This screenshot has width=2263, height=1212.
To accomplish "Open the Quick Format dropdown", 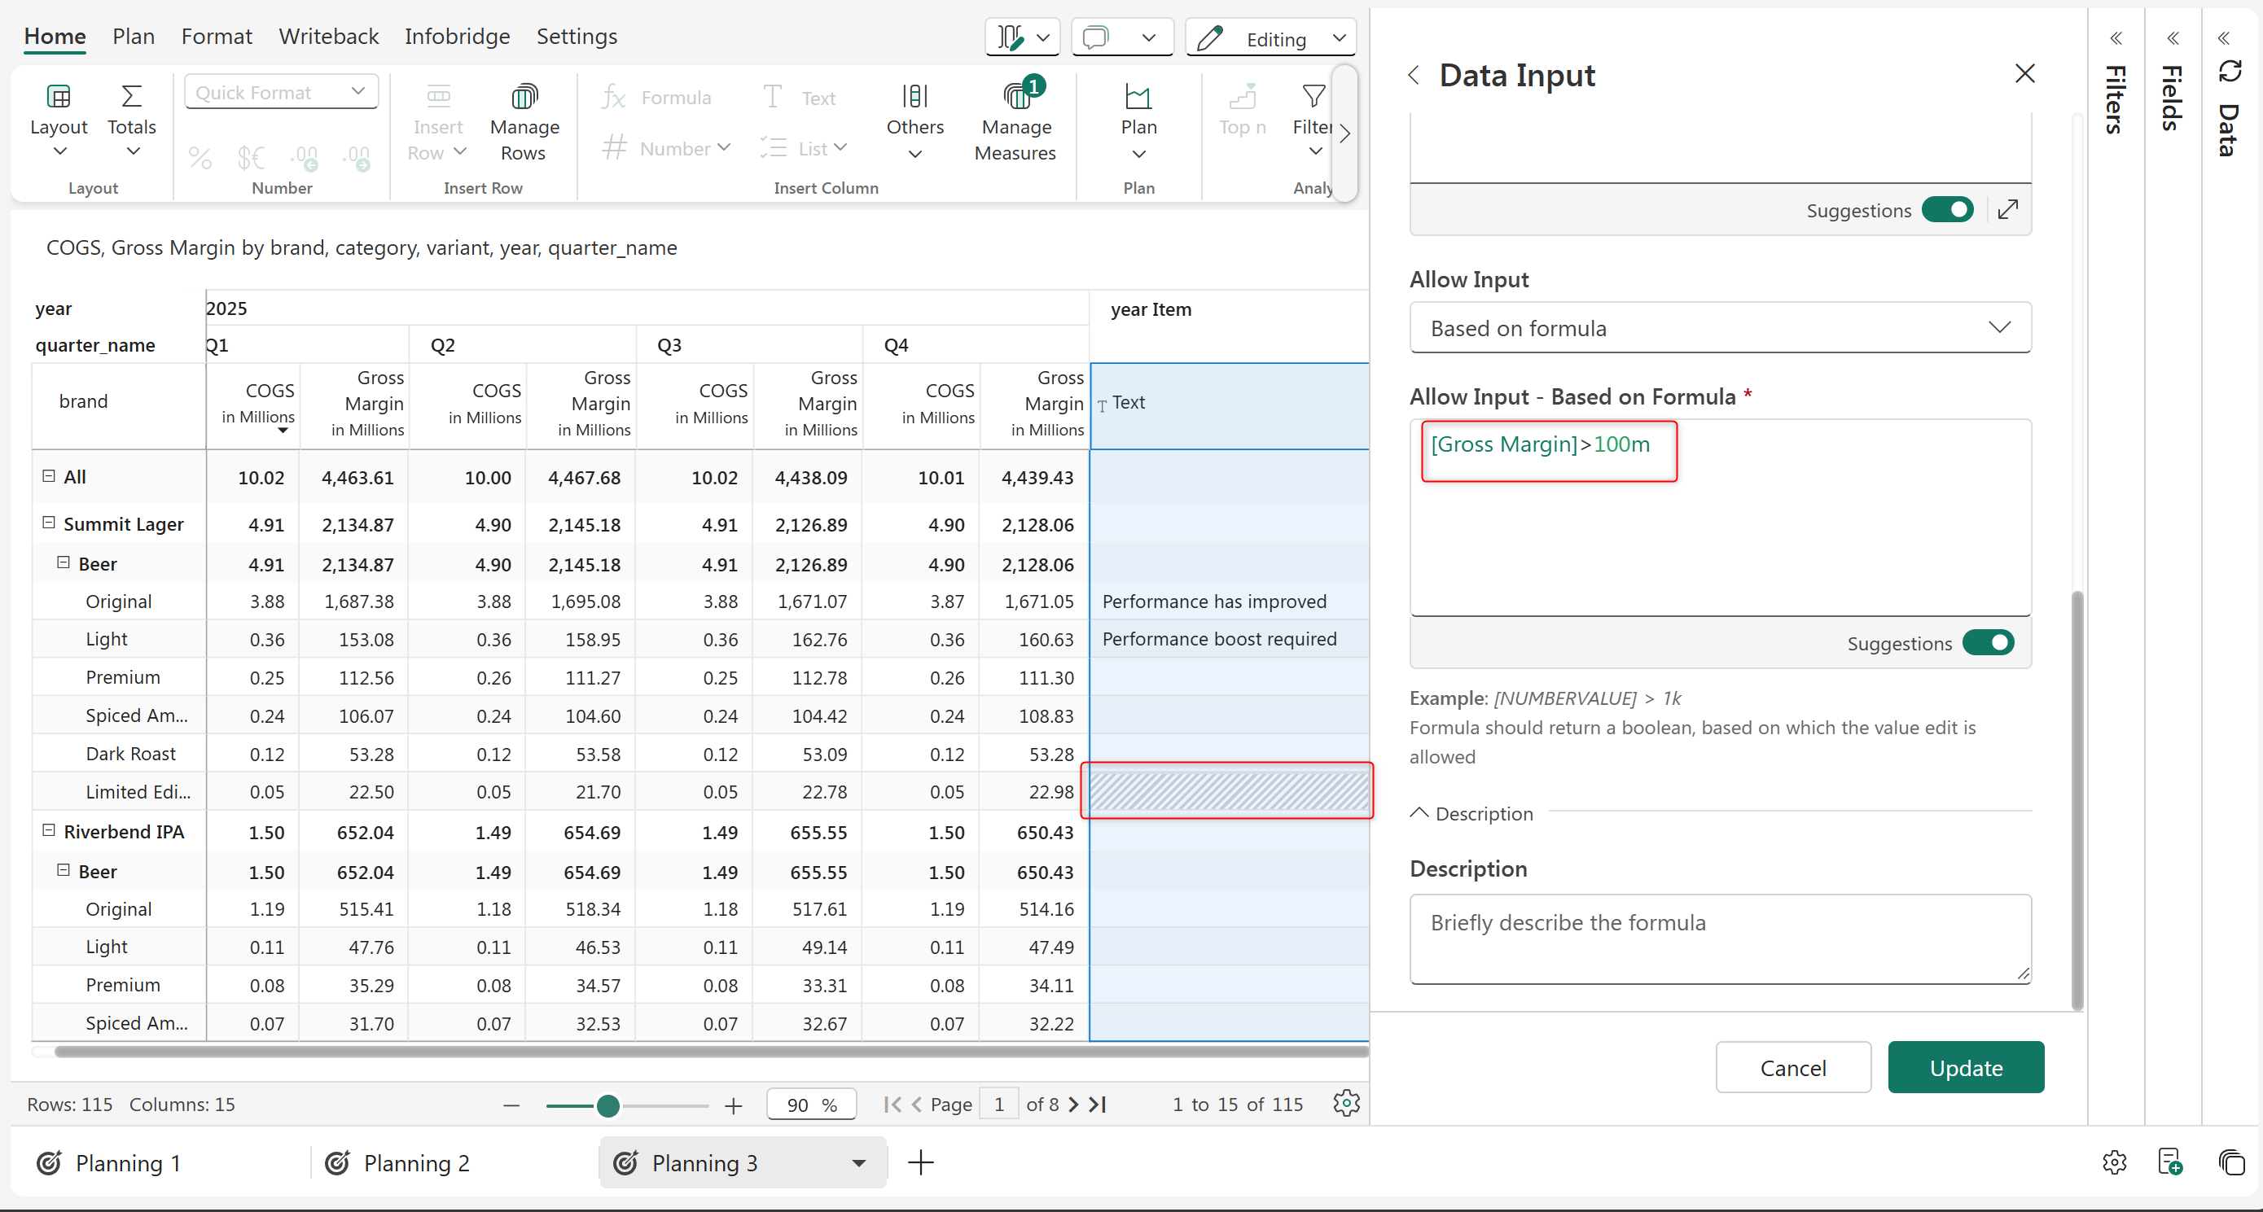I will coord(281,92).
